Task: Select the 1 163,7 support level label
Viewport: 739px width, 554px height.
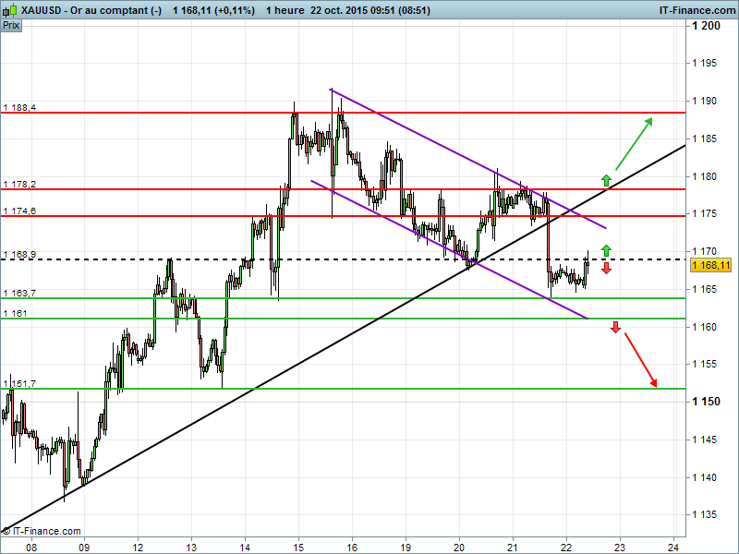Action: click(x=19, y=293)
